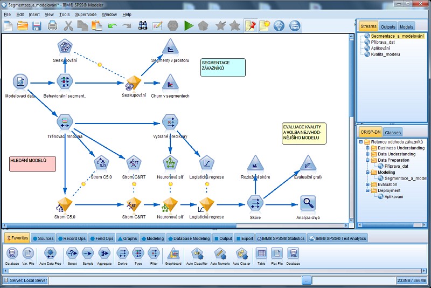Select the Analýza chyb output node
431x288 pixels.
(x=308, y=204)
